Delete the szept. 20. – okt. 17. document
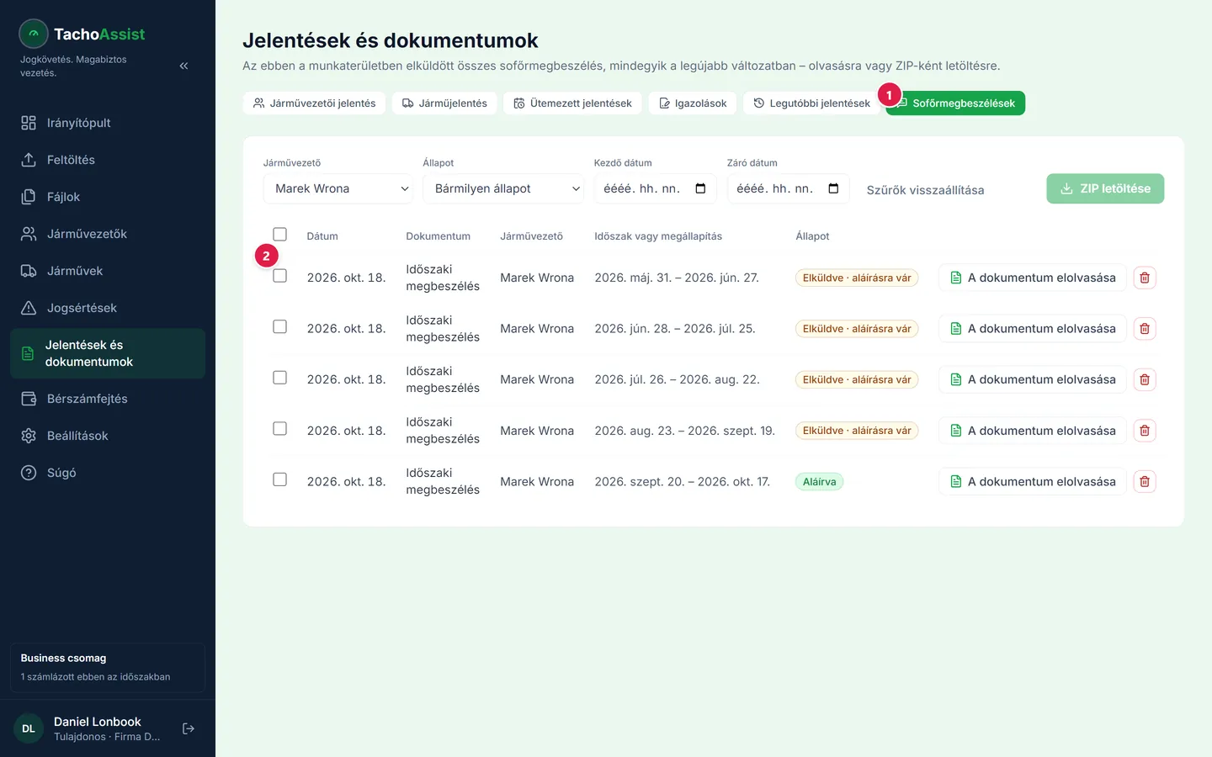Image resolution: width=1212 pixels, height=757 pixels. click(x=1145, y=481)
